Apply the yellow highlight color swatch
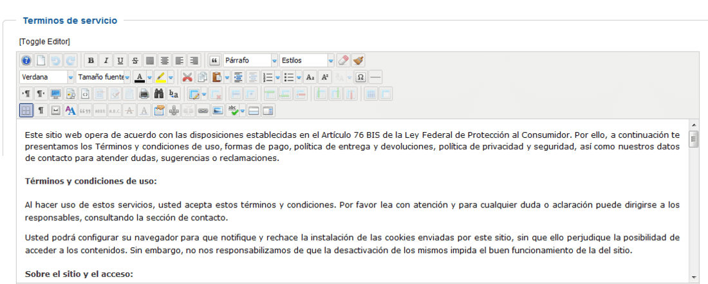This screenshot has height=284, width=708. click(161, 77)
